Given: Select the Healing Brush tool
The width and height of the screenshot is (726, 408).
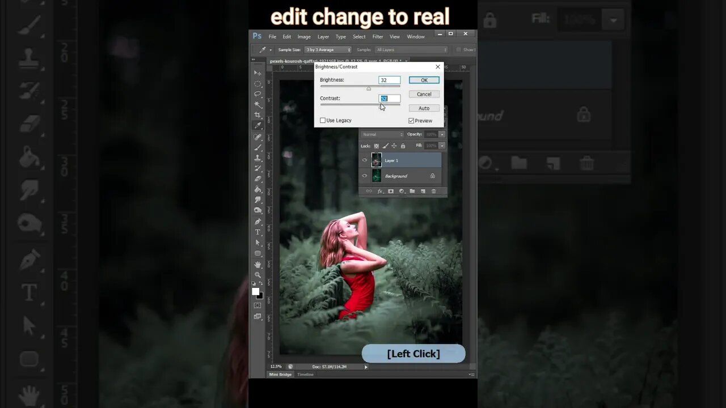Looking at the screenshot, I should [x=258, y=137].
